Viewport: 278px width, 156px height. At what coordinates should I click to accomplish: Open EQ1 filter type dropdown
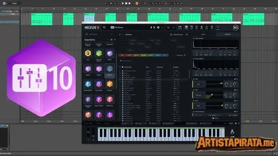coord(199,84)
